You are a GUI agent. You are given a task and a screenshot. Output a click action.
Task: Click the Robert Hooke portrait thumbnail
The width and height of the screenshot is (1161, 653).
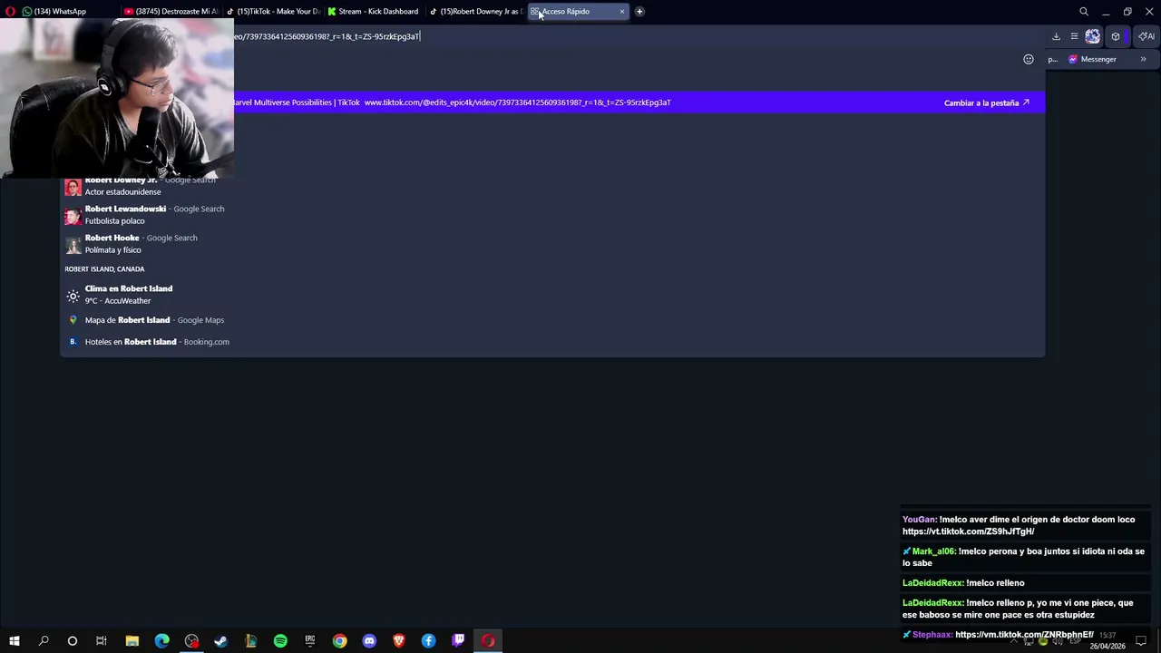[x=73, y=245]
